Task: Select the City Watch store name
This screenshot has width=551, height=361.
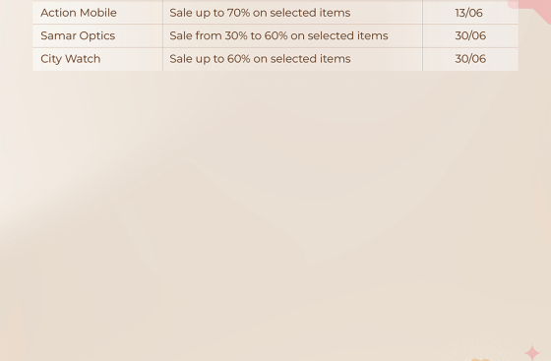Action: pos(70,59)
